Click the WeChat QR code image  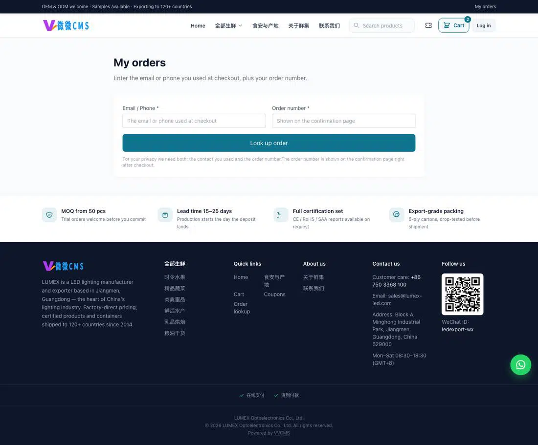pos(462,294)
